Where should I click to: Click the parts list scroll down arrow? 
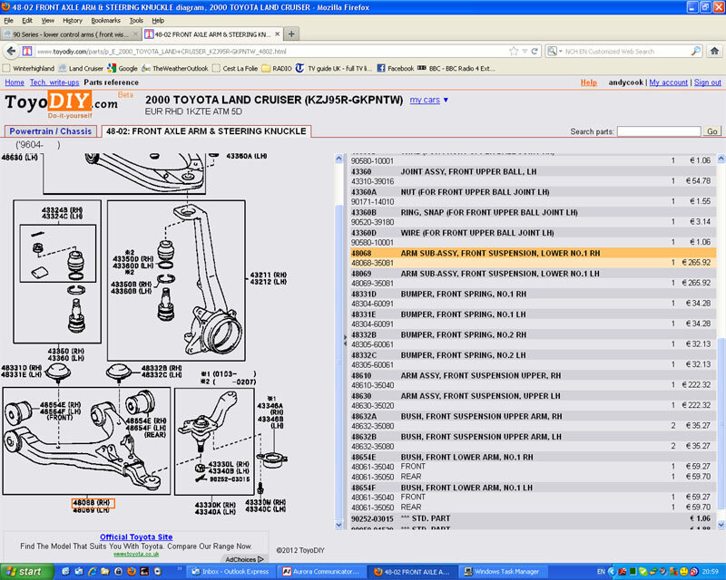721,525
